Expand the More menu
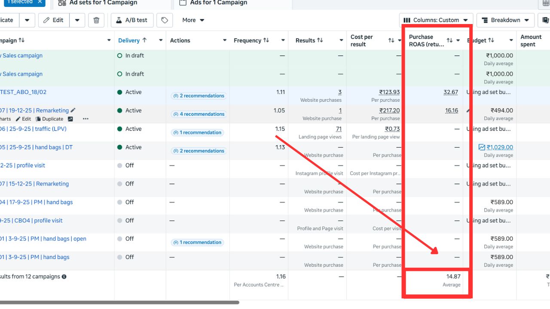Screen dimensions: 550x309 (x=193, y=20)
